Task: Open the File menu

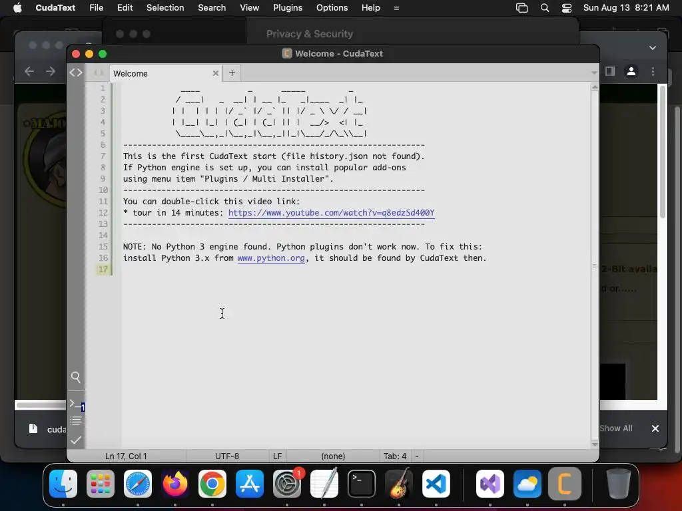Action: 96,8
